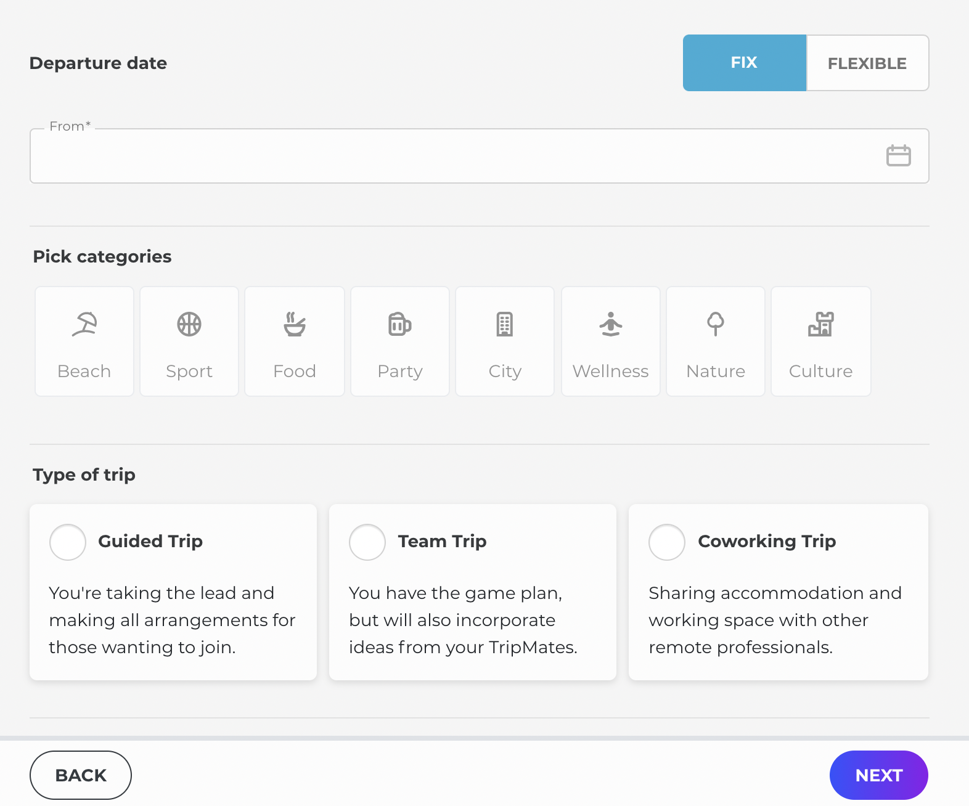
Task: Select the Nature tree category icon
Action: coord(716,324)
